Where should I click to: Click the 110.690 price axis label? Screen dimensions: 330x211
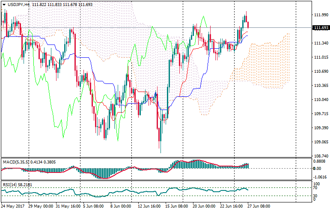320,71
